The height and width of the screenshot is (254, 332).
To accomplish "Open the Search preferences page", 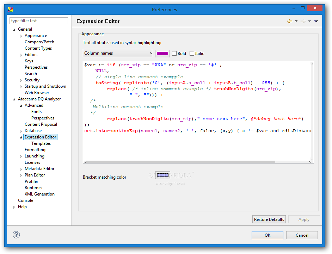I will coord(31,74).
